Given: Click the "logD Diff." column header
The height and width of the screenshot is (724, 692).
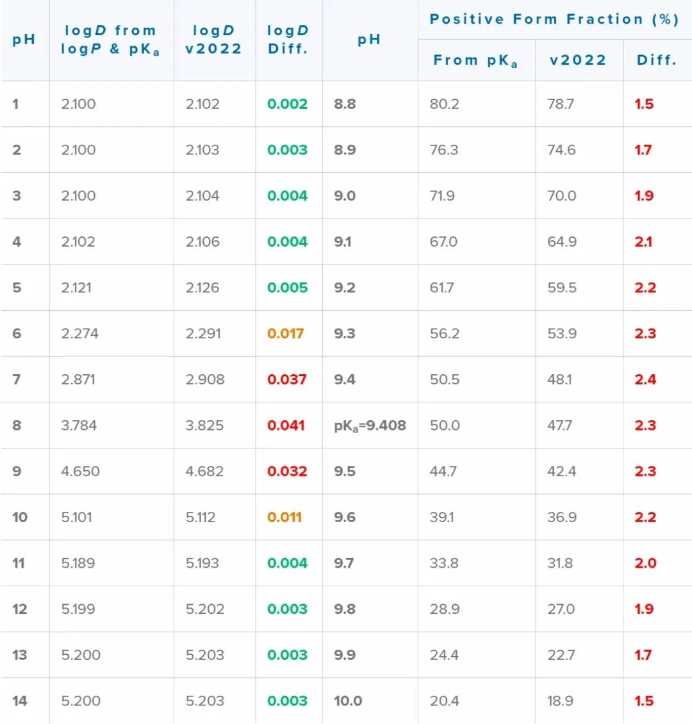Looking at the screenshot, I should click(x=288, y=40).
